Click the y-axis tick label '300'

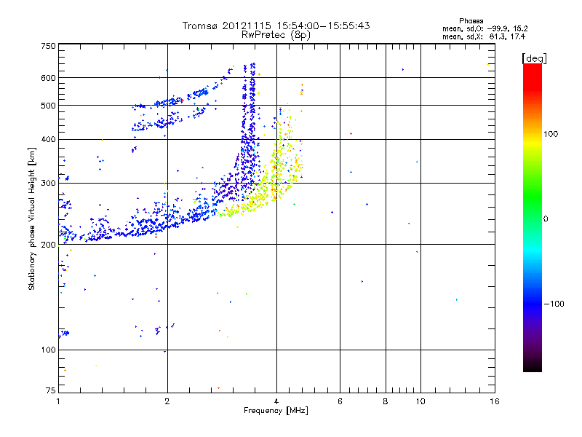[48, 184]
